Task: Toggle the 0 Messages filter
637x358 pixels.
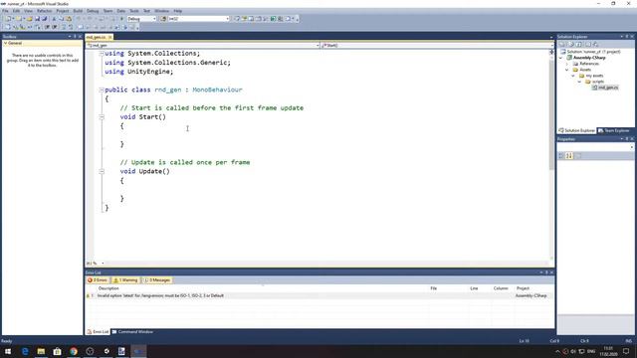Action: click(157, 280)
